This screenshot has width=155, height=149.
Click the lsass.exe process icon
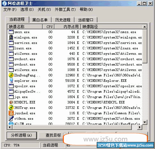pos(11,48)
